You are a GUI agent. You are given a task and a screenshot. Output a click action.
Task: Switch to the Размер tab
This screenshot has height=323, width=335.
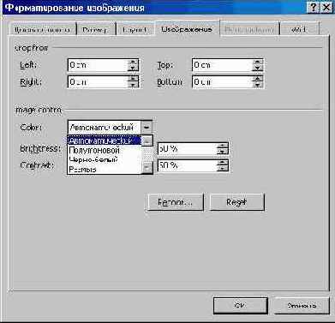click(96, 29)
